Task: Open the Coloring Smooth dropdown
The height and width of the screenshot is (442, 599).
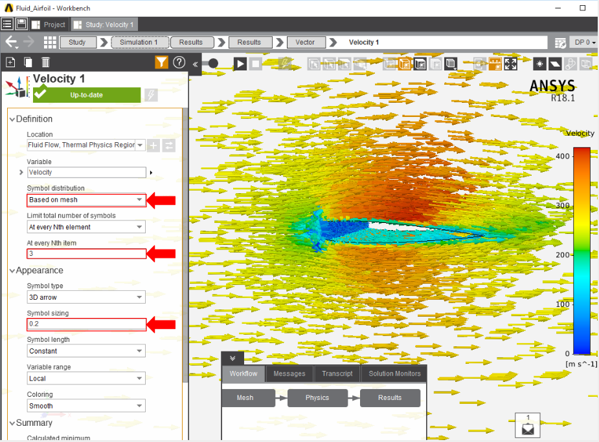Action: pos(86,406)
